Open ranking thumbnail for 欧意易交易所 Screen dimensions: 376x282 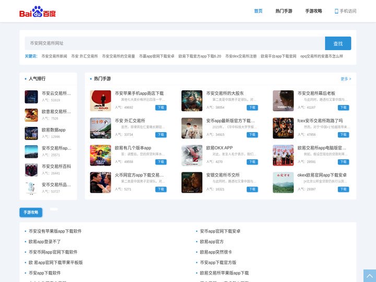pyautogui.click(x=31, y=115)
